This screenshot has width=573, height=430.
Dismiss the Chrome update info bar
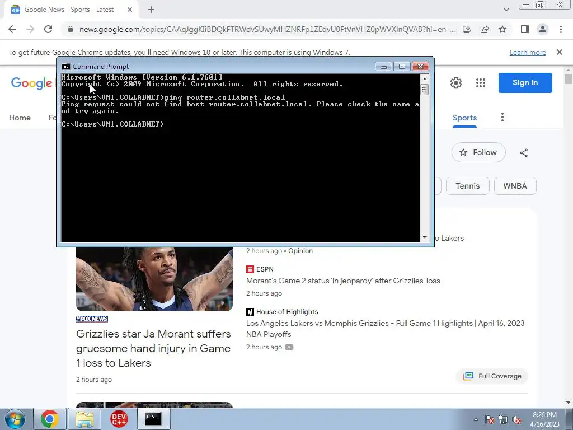[559, 52]
